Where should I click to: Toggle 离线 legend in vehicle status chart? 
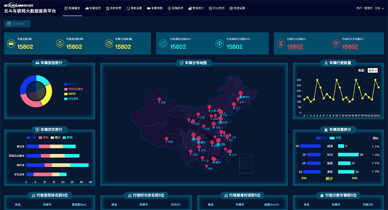click(68, 138)
